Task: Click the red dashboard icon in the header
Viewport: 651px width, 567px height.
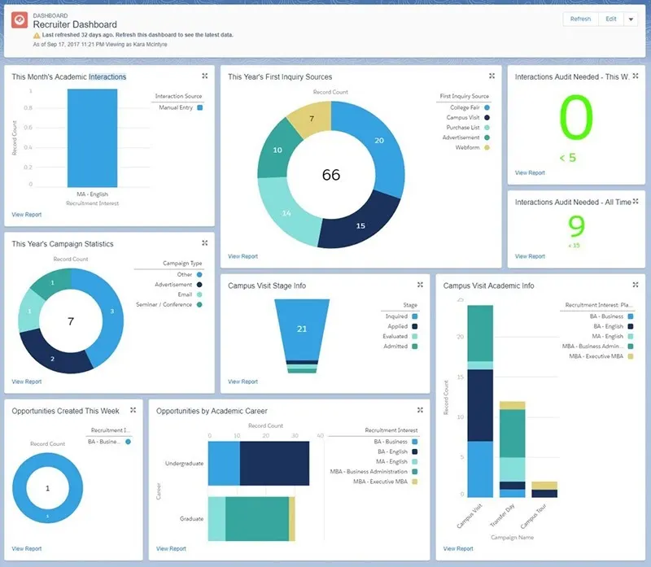Action: [x=18, y=19]
